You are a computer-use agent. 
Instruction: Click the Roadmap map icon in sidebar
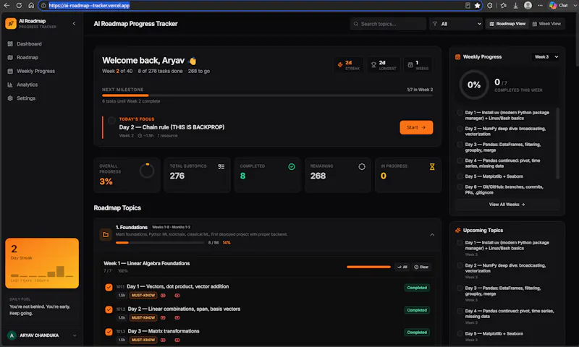[10, 58]
